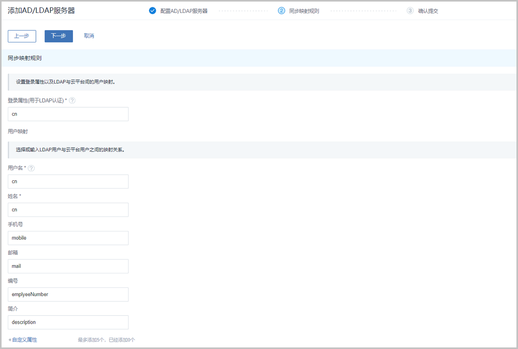The height and width of the screenshot is (349, 518).
Task: Click help icon beside 用户名 label
Action: click(x=31, y=168)
